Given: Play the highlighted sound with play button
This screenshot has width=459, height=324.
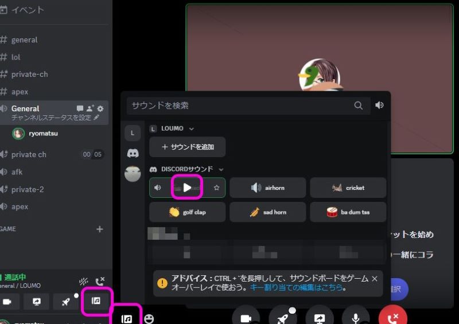Looking at the screenshot, I should (188, 188).
